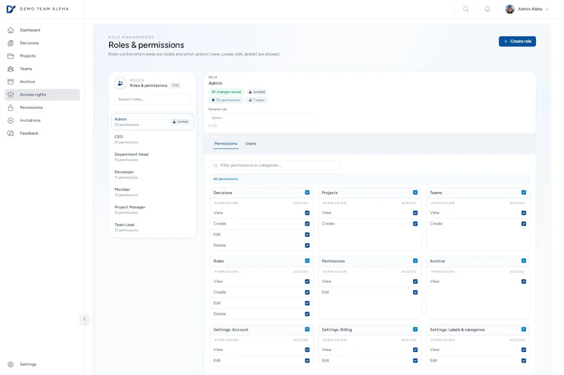Open the notifications bell
Screen dimensions: 564x375
click(x=487, y=9)
